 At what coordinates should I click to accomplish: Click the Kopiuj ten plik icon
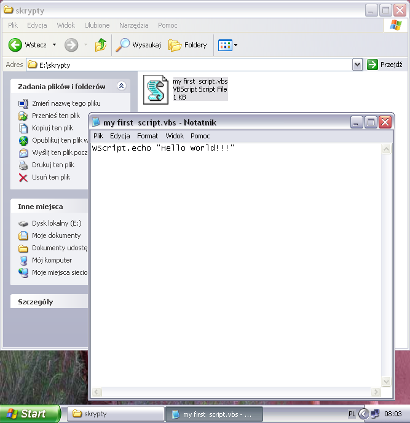pyautogui.click(x=23, y=128)
